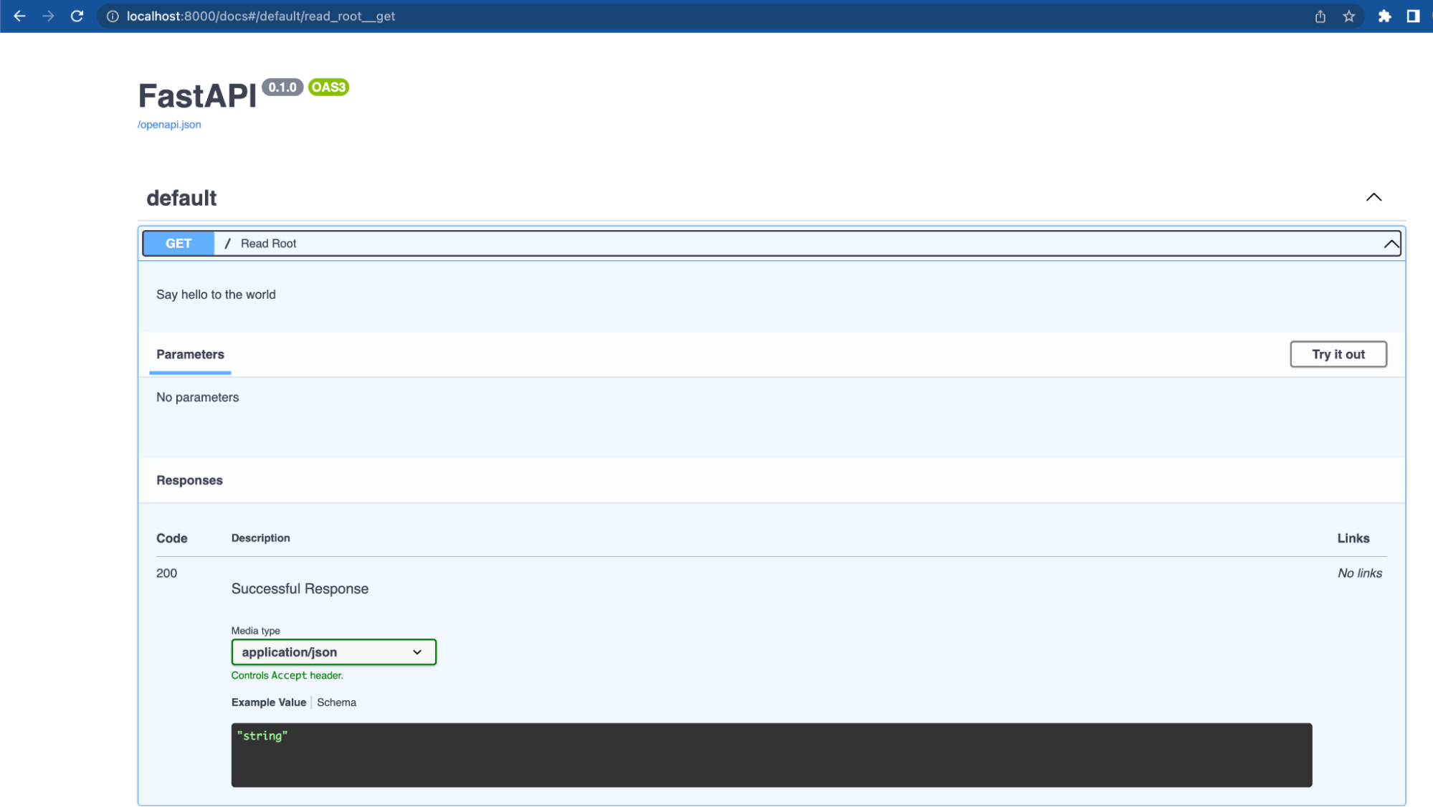Select the Example Value tab
The width and height of the screenshot is (1433, 807).
[x=268, y=702]
